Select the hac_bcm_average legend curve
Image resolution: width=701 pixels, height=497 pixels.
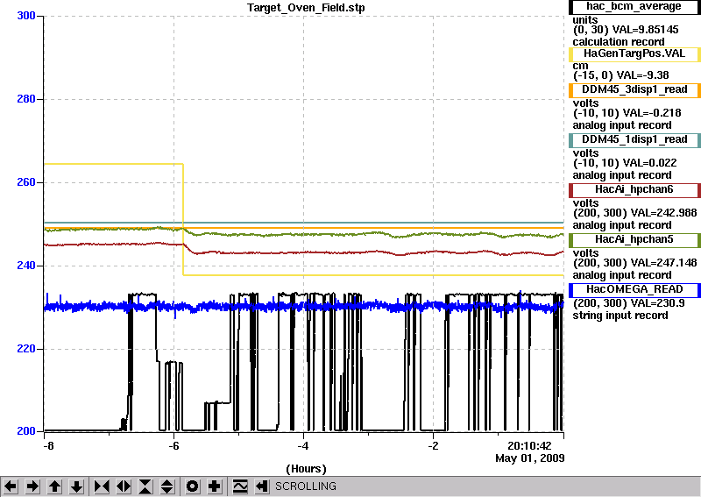click(x=634, y=7)
